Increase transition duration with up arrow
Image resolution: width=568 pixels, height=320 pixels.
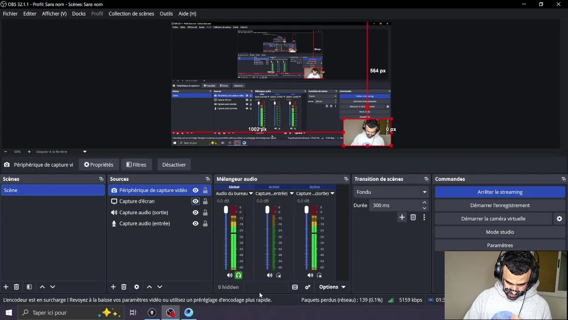tap(425, 203)
